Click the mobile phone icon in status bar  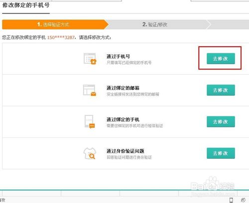(x=231, y=200)
